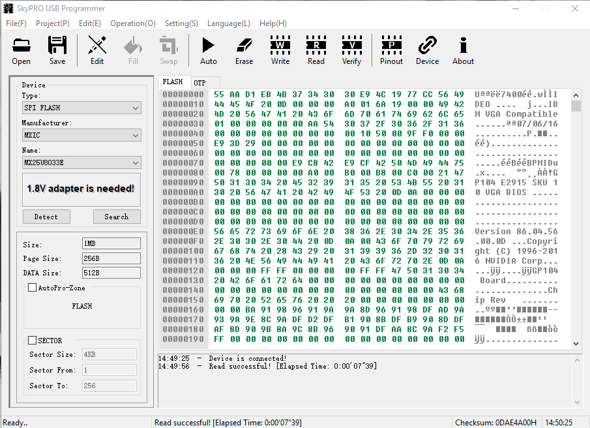Image resolution: width=590 pixels, height=428 pixels.
Task: Open the About information icon
Action: pyautogui.click(x=463, y=50)
